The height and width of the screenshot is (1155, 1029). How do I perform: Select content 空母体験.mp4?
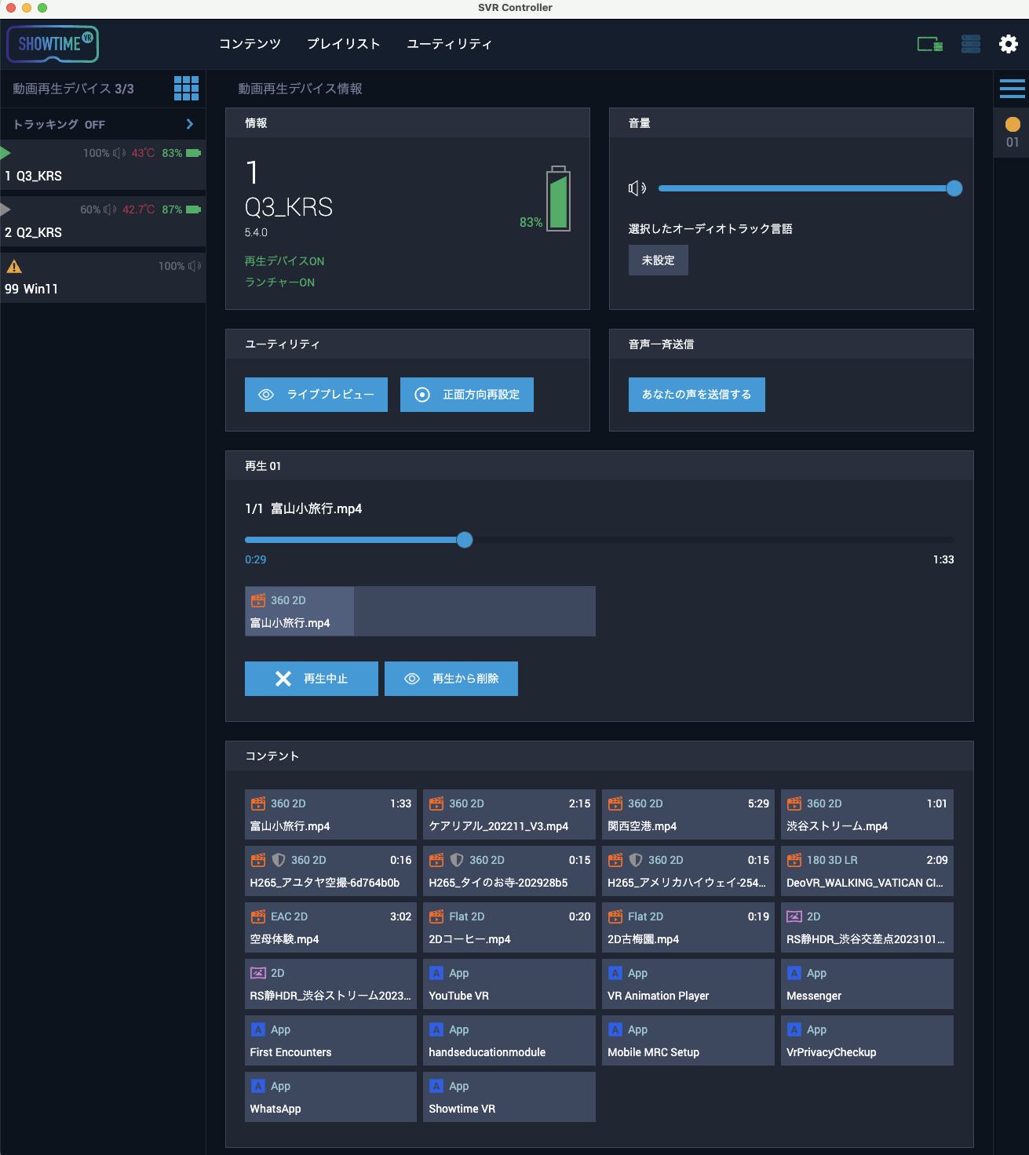330,927
